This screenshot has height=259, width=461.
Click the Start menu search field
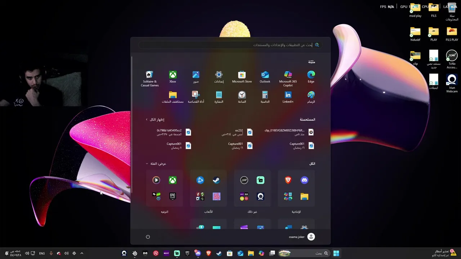click(230, 45)
